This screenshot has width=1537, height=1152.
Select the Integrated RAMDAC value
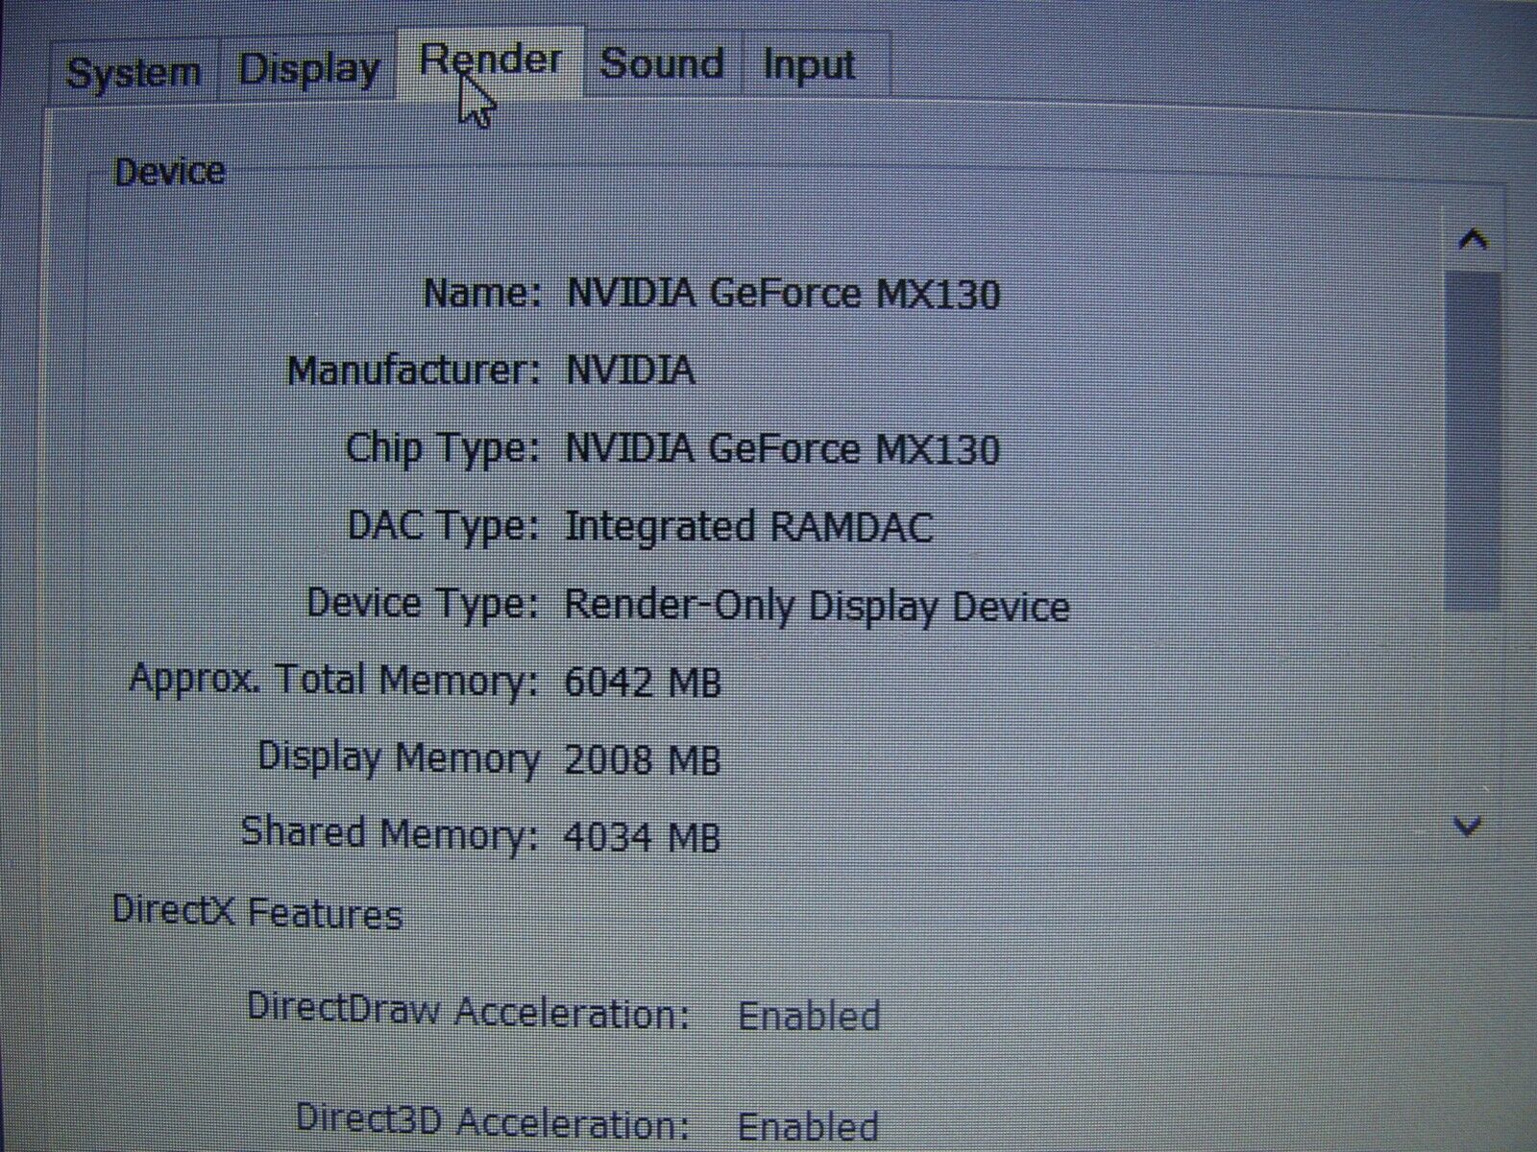[748, 526]
